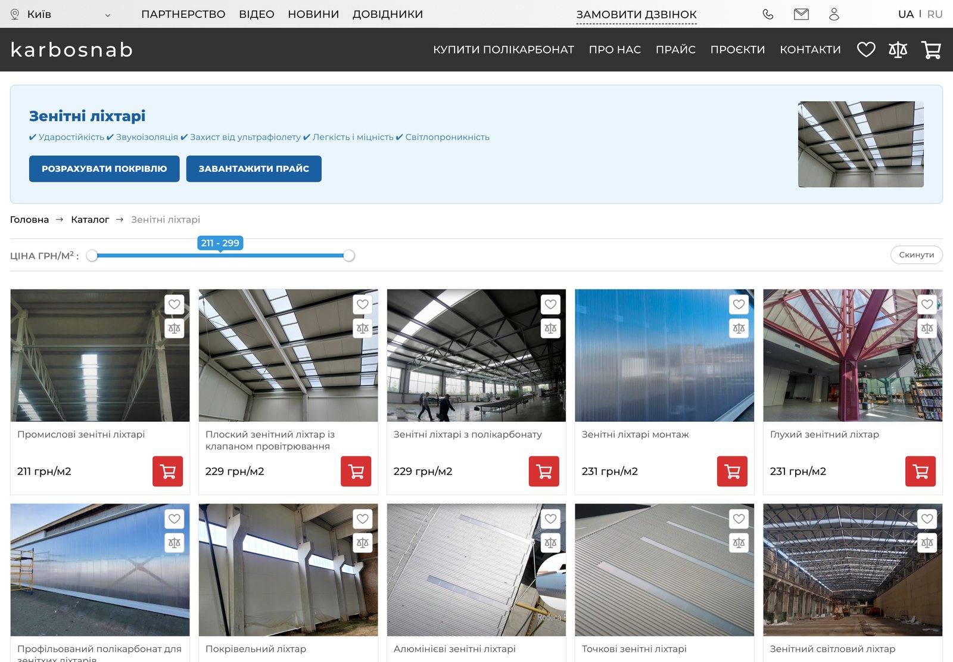Open the user account icon
The width and height of the screenshot is (953, 662).
coord(834,14)
